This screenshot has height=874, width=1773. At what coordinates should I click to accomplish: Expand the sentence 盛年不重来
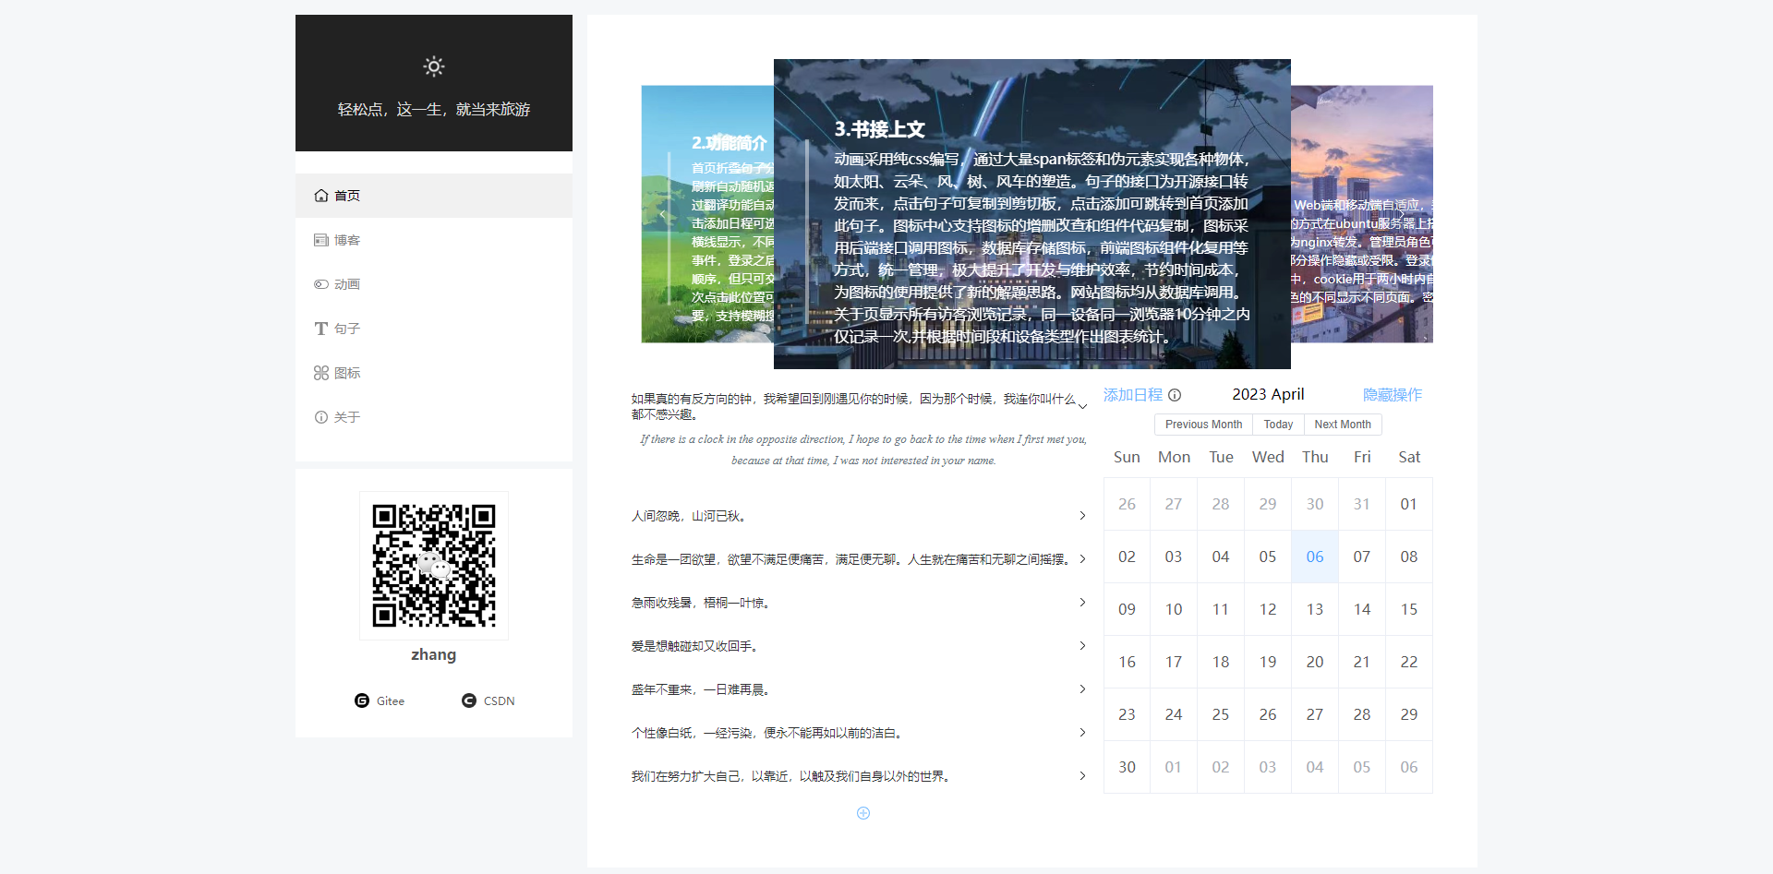pos(859,689)
